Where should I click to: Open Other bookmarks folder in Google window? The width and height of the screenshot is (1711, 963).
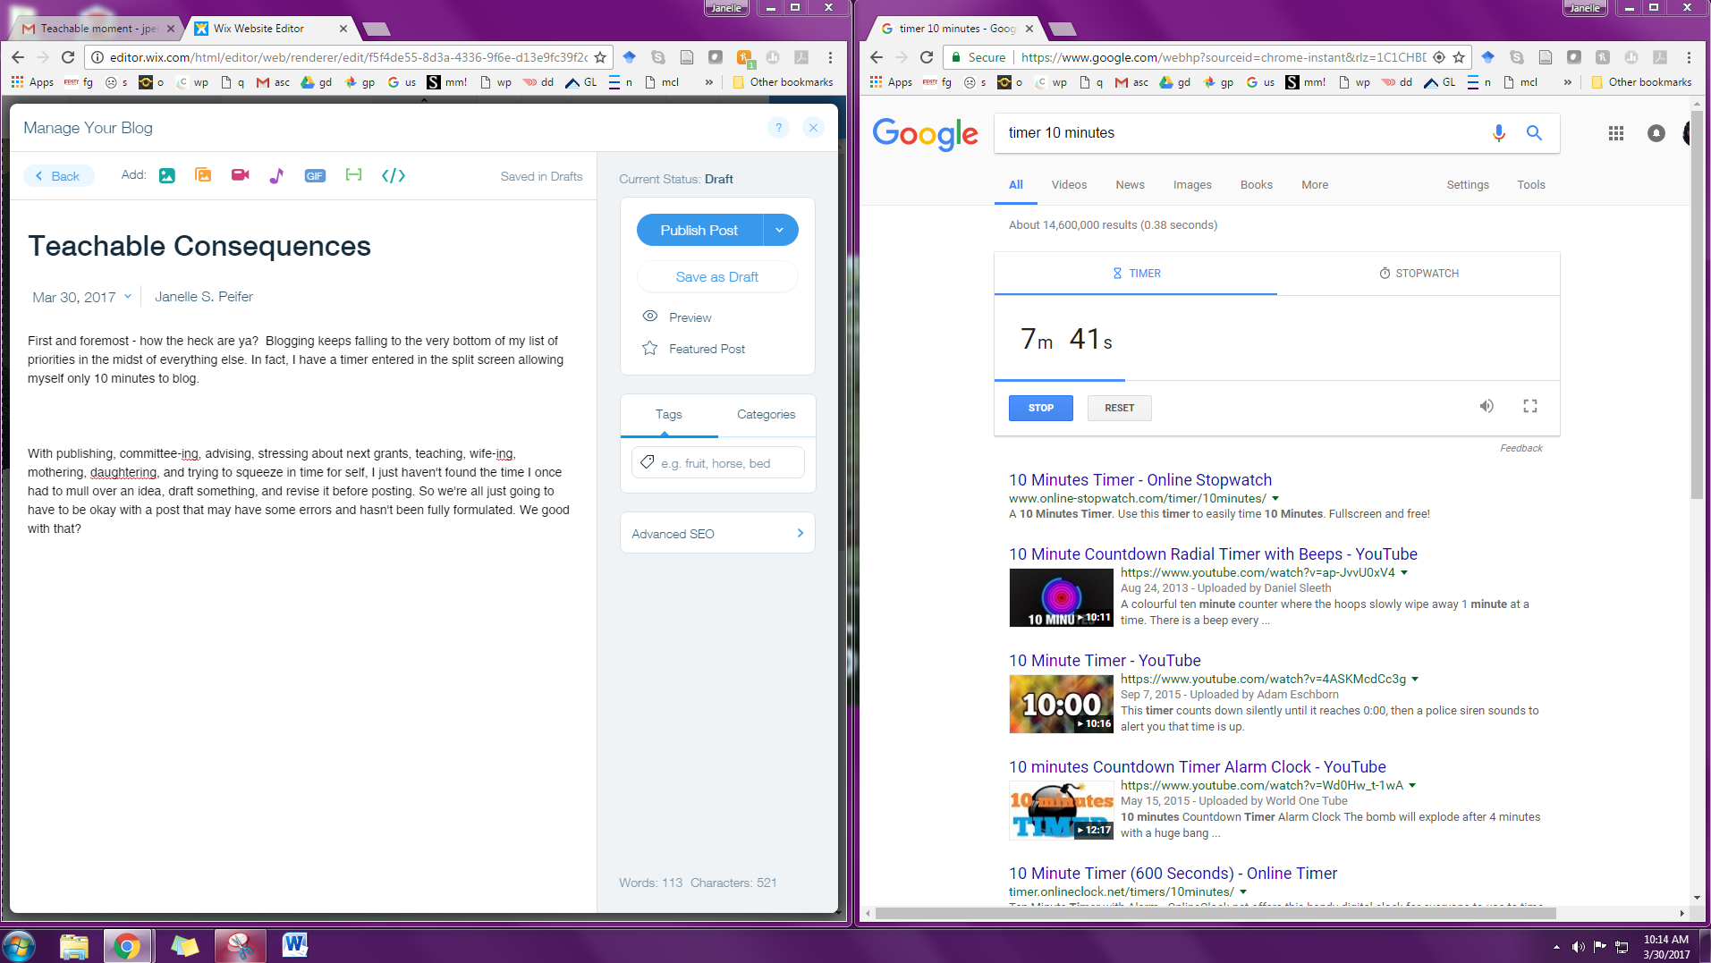1641,82
